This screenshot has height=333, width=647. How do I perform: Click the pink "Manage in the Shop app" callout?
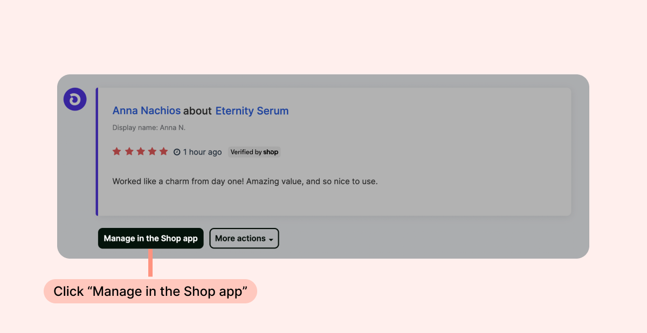pos(150,292)
